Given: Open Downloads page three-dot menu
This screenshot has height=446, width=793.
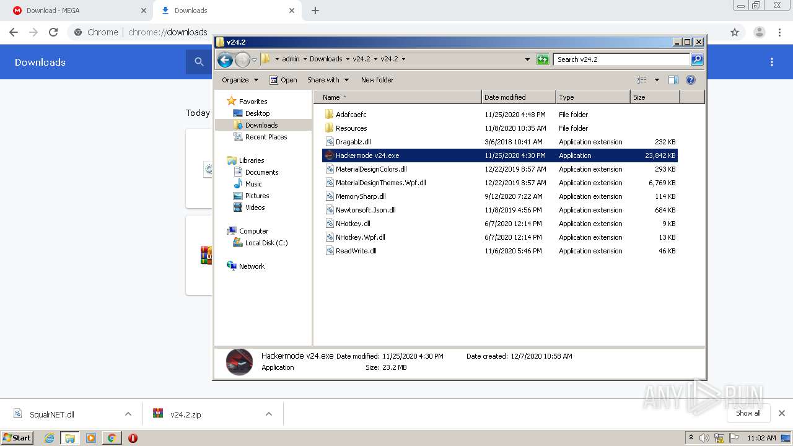Looking at the screenshot, I should tap(772, 62).
